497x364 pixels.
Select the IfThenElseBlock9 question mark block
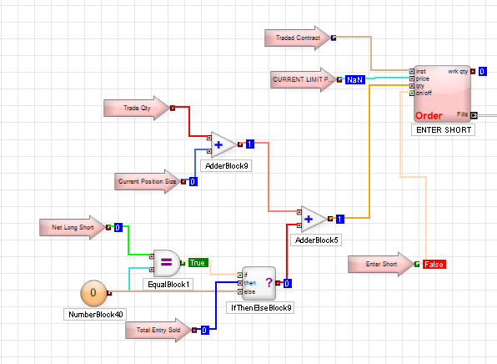(x=259, y=283)
